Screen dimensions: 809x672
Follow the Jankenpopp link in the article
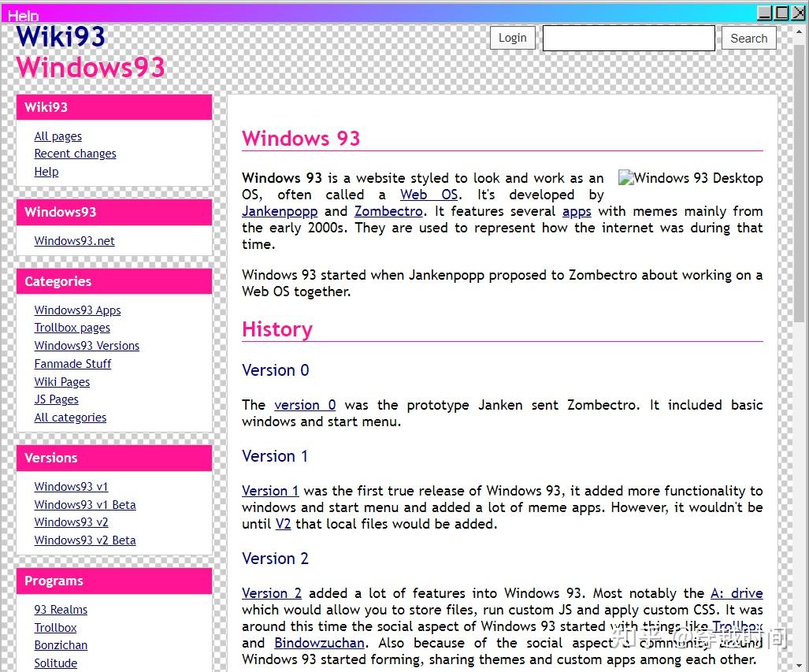(280, 211)
